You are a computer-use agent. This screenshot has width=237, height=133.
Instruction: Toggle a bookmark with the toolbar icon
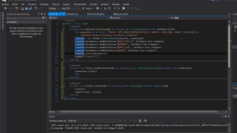pyautogui.click(x=124, y=8)
